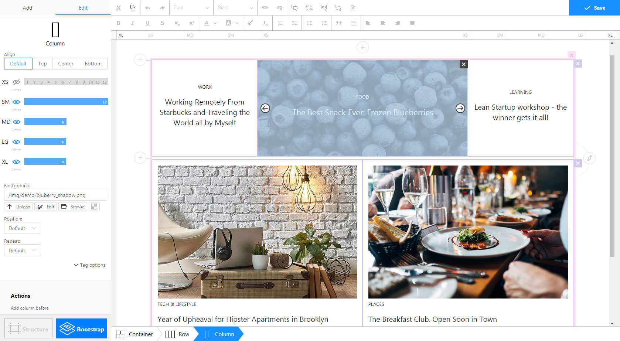
Task: Click the en/de language icon
Action: (309, 8)
